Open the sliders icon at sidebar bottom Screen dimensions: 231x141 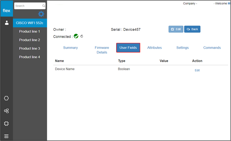[x=6, y=136]
